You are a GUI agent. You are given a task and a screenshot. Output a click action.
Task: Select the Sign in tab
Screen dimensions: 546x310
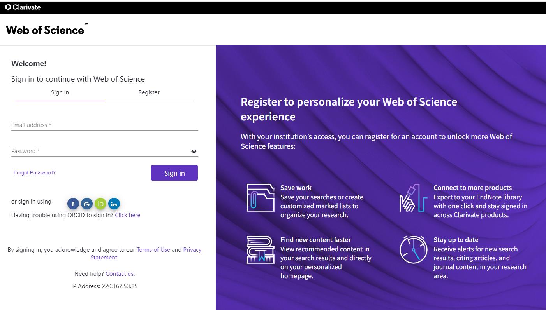(60, 92)
